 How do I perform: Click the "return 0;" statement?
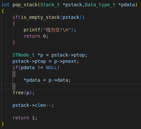point(36,36)
